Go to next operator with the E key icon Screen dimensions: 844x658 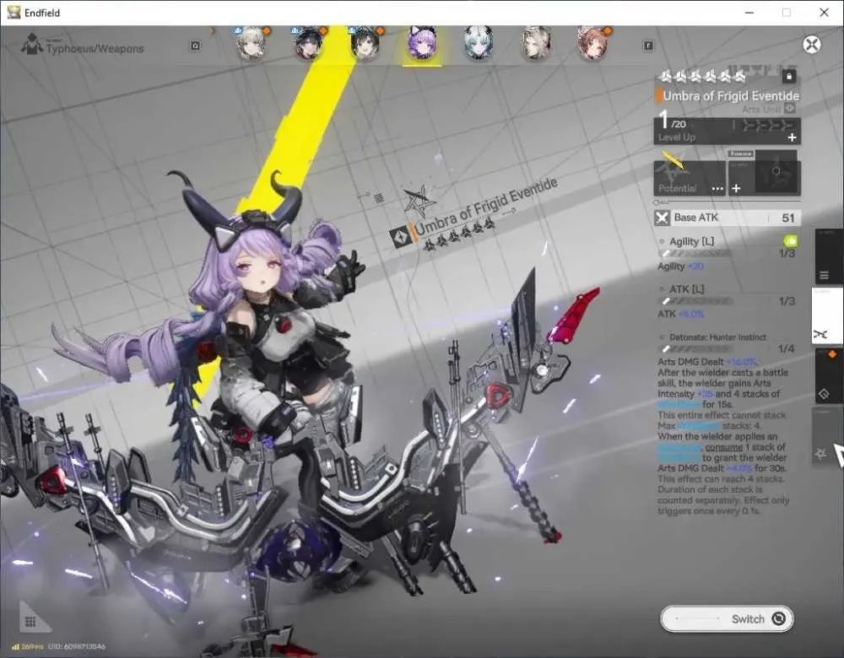648,46
